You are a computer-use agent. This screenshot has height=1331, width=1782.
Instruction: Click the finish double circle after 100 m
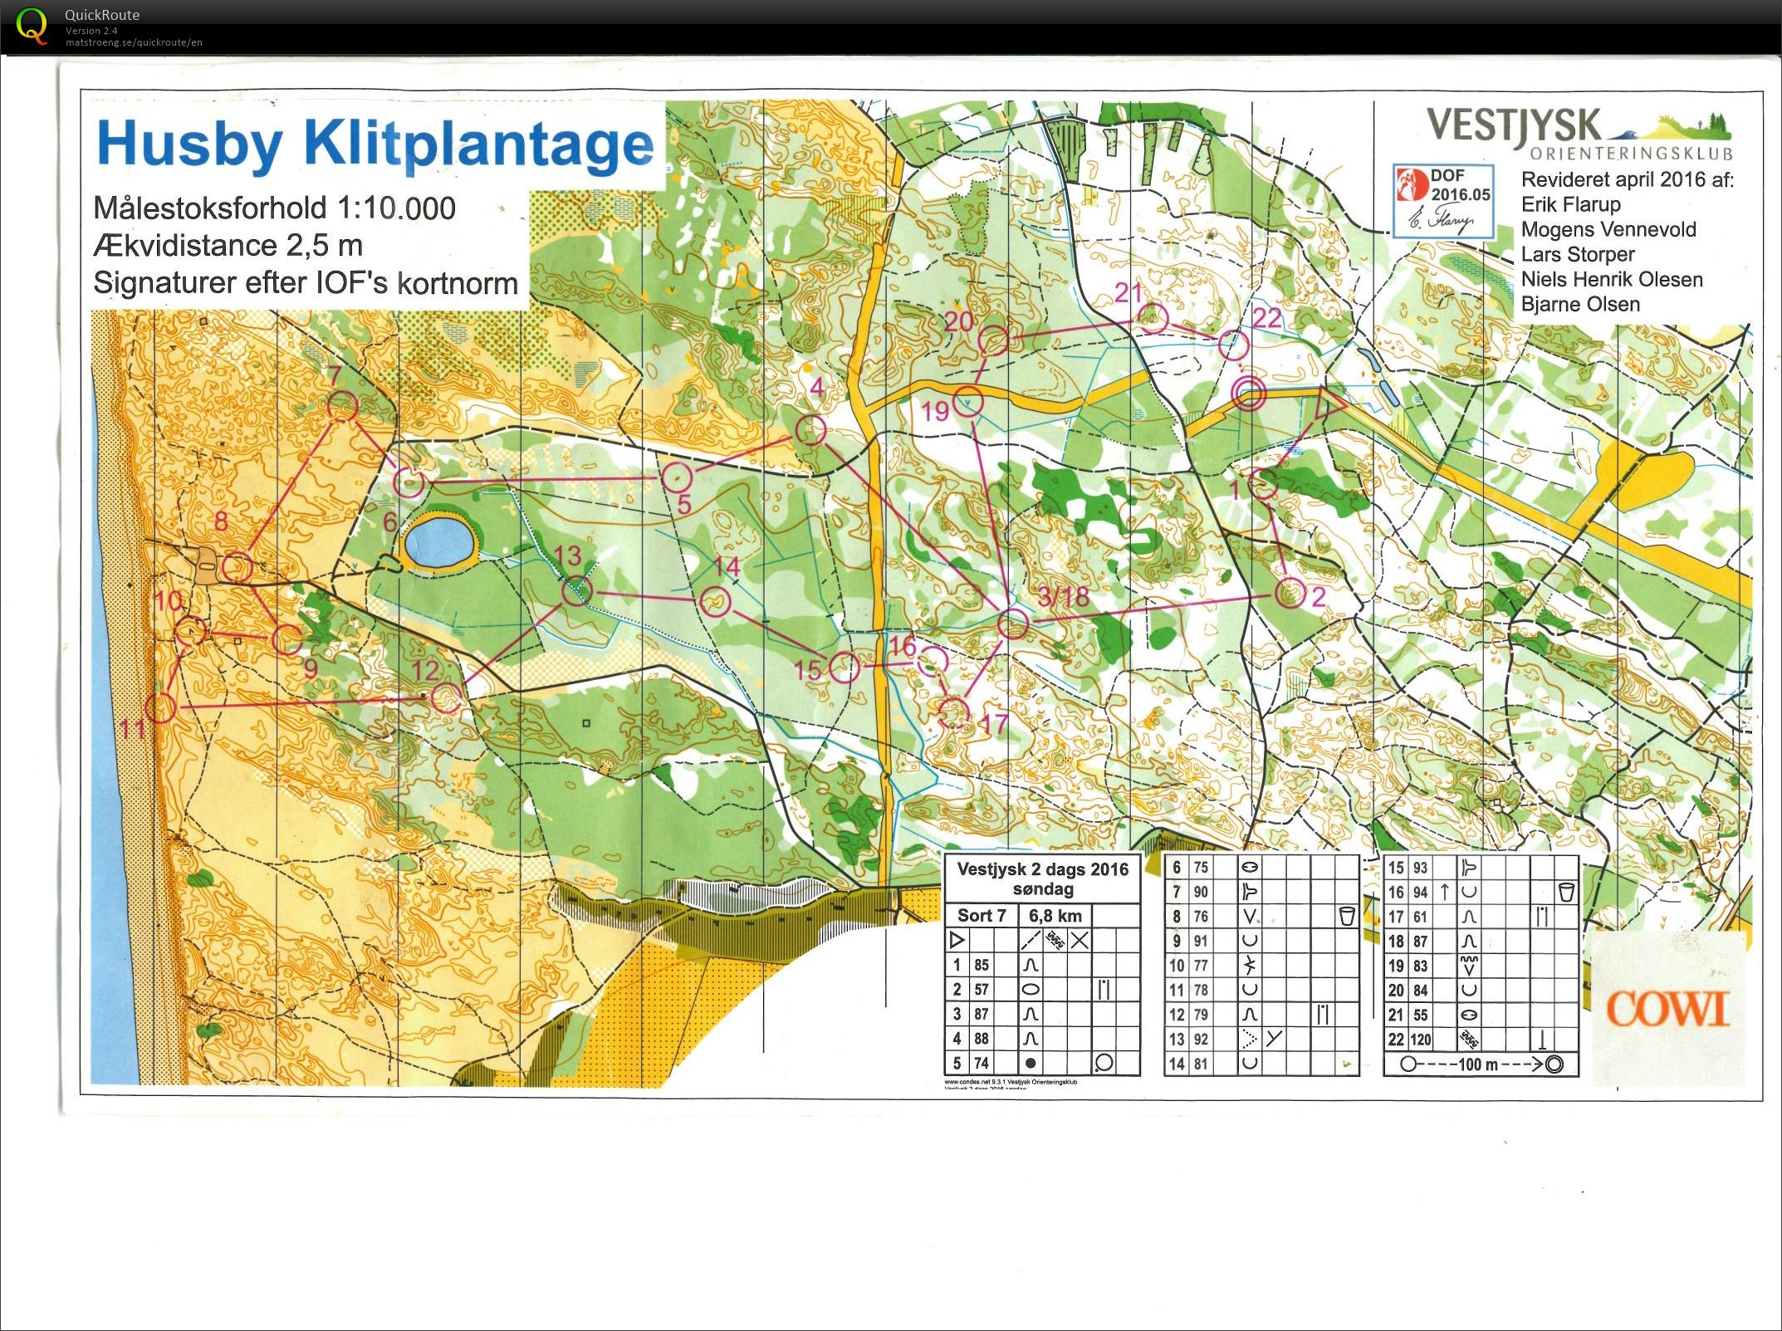pos(1554,1064)
